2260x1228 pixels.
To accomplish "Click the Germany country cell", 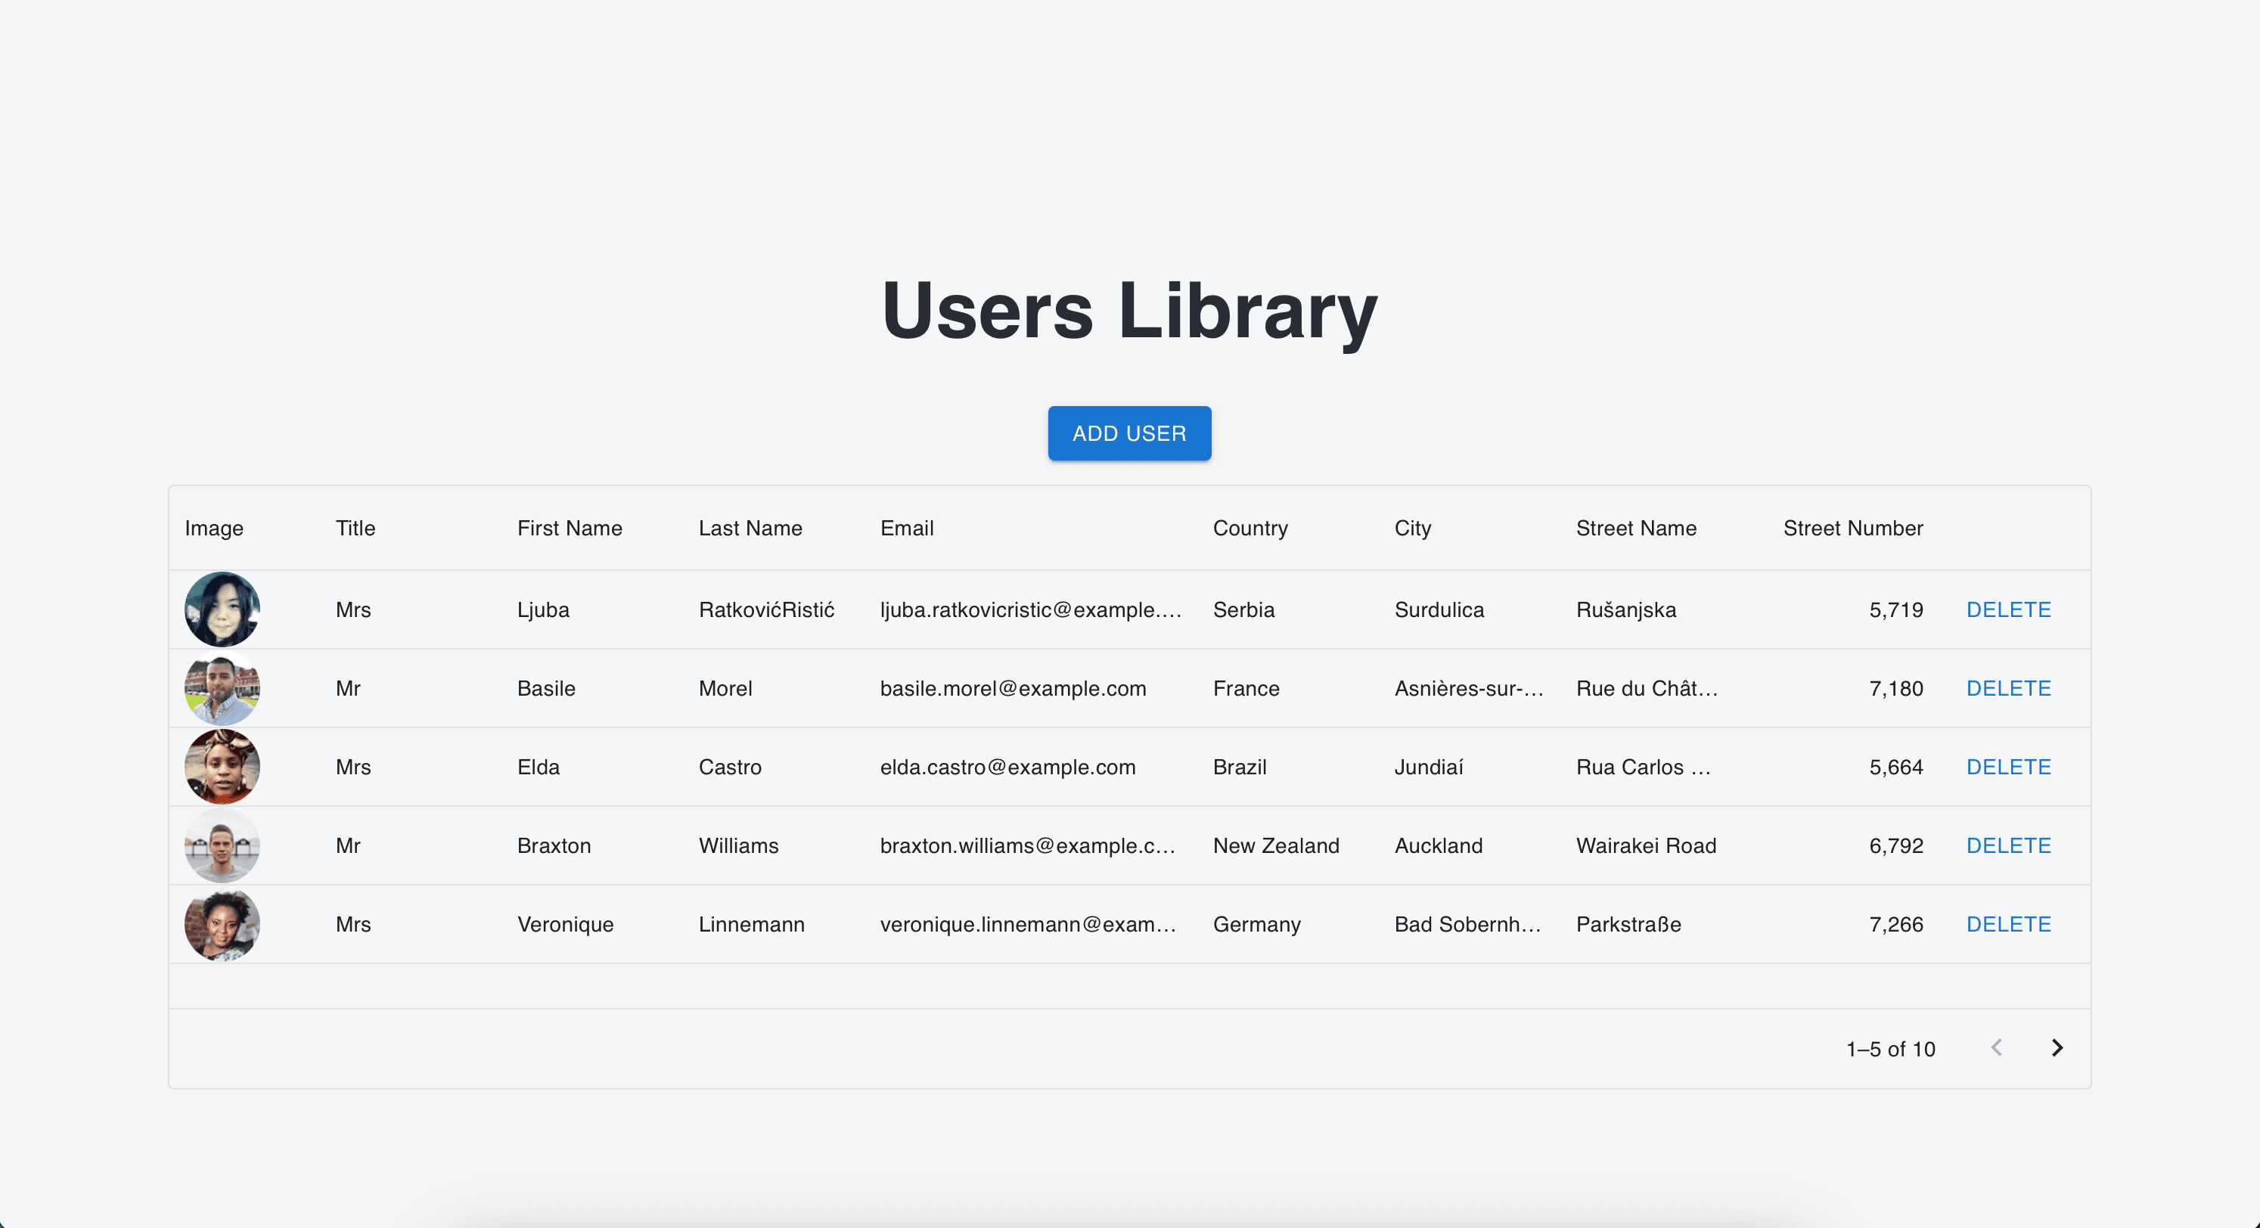I will [1256, 925].
